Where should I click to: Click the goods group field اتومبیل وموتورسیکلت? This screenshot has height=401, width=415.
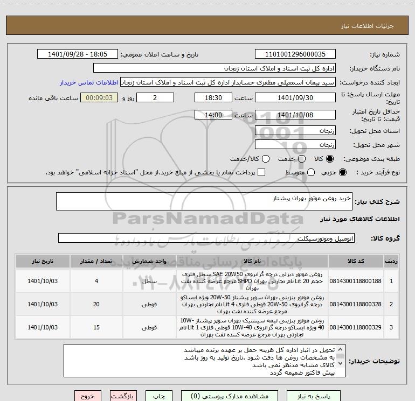click(x=206, y=238)
